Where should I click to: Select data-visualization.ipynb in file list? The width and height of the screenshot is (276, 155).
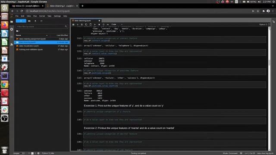42,46
